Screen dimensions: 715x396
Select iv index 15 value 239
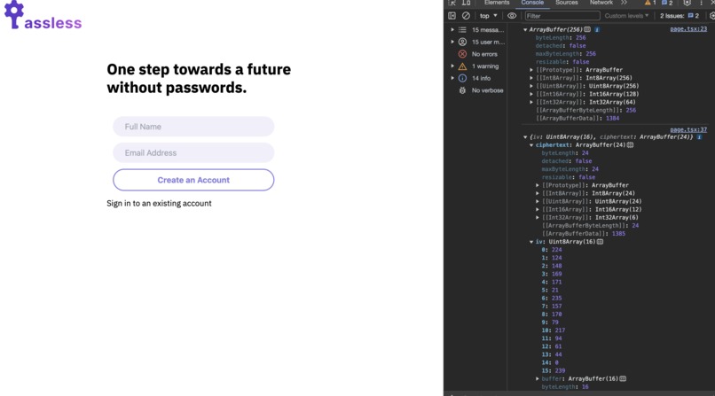pos(560,371)
